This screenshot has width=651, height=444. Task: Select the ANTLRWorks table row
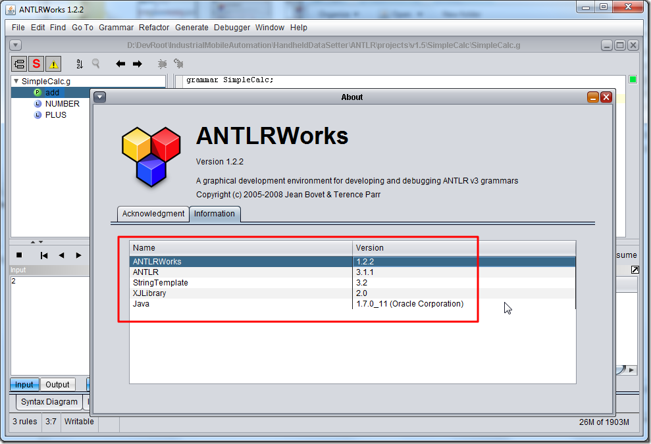click(x=352, y=261)
